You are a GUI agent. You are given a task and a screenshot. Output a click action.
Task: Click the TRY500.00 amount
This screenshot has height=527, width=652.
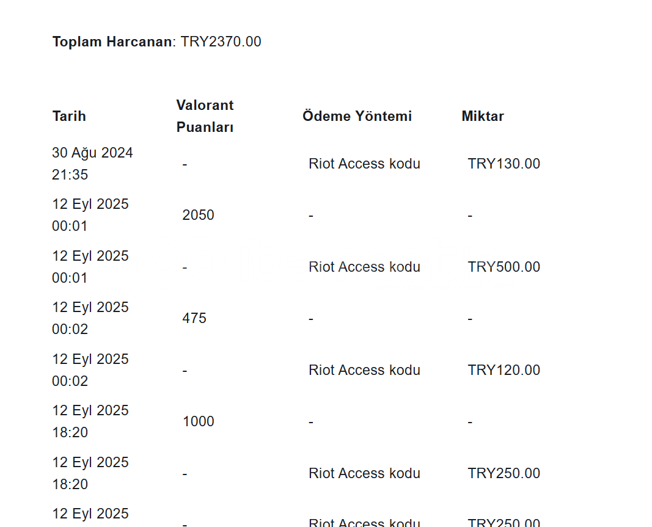tap(504, 267)
